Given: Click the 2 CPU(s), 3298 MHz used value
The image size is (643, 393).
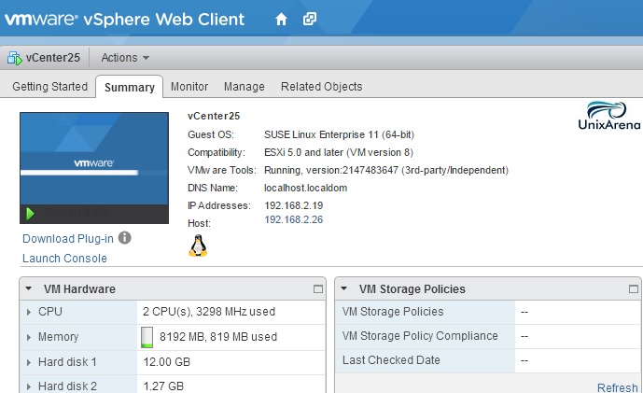Looking at the screenshot, I should tap(209, 312).
